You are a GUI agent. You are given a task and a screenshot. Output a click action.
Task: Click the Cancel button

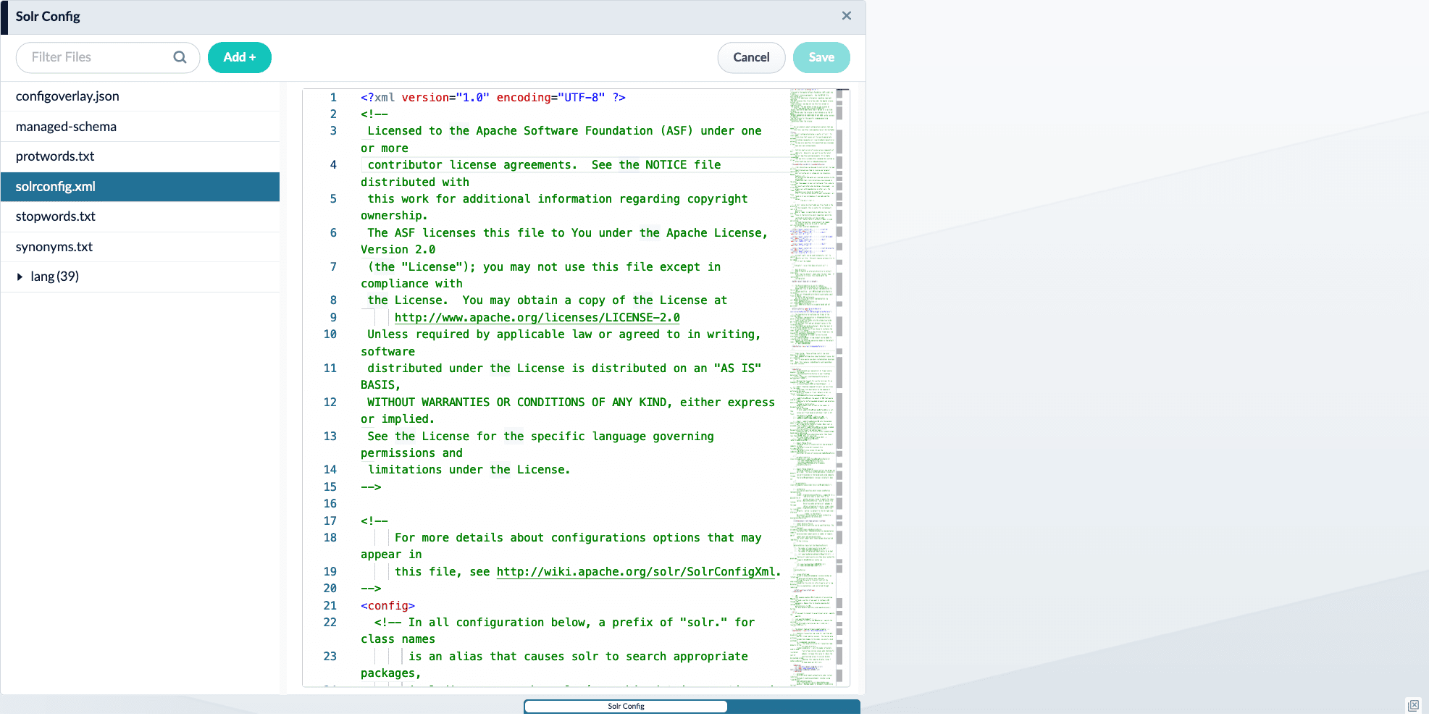pyautogui.click(x=751, y=57)
